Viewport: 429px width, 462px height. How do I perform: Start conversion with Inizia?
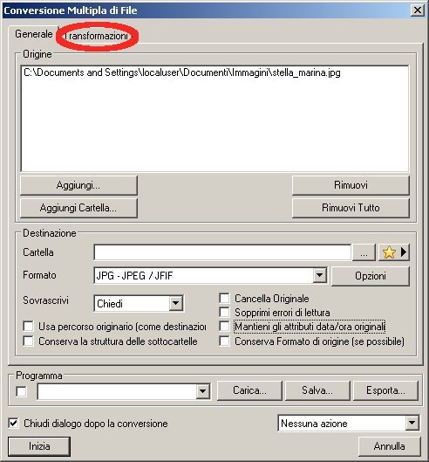coord(39,446)
